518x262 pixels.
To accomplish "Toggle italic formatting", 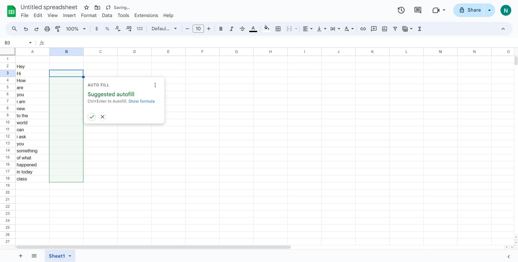I will [x=231, y=29].
